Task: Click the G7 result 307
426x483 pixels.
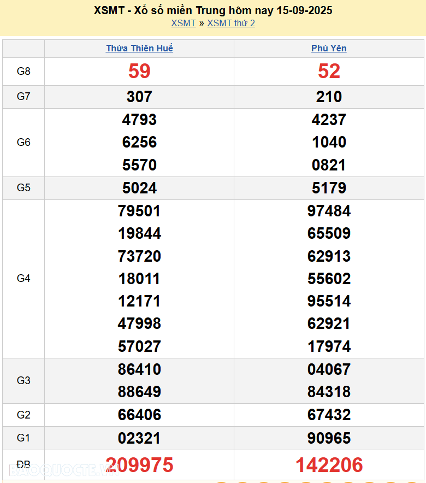Action: (x=139, y=97)
